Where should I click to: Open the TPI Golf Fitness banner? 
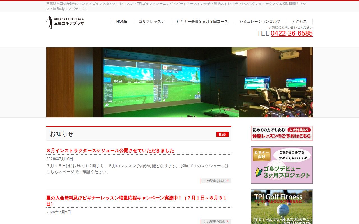point(282,207)
